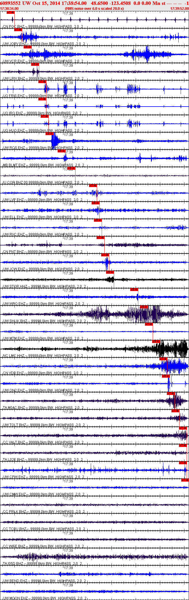
Task: Click the pick marker above the L02E trace
Action: click(183, 446)
